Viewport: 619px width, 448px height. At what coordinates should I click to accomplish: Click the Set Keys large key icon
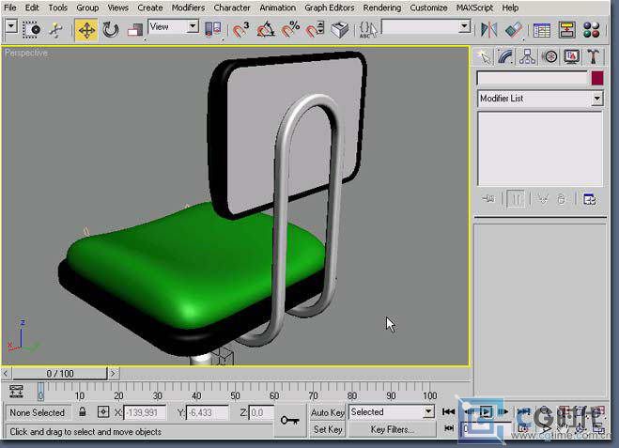click(289, 421)
